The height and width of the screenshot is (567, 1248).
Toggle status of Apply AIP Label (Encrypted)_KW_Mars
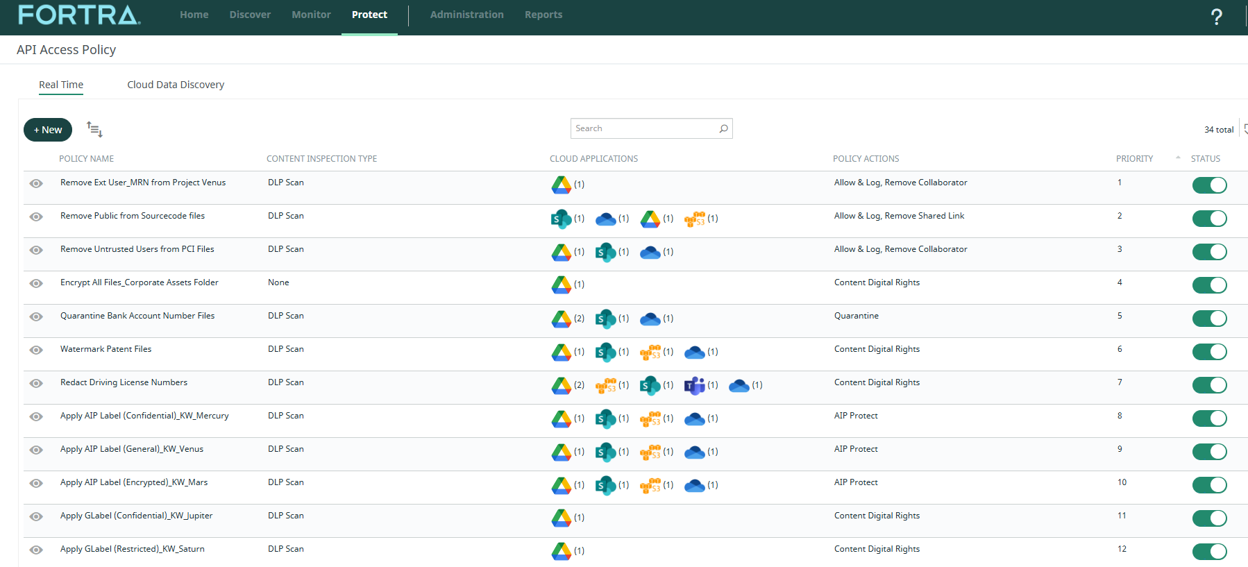1209,485
